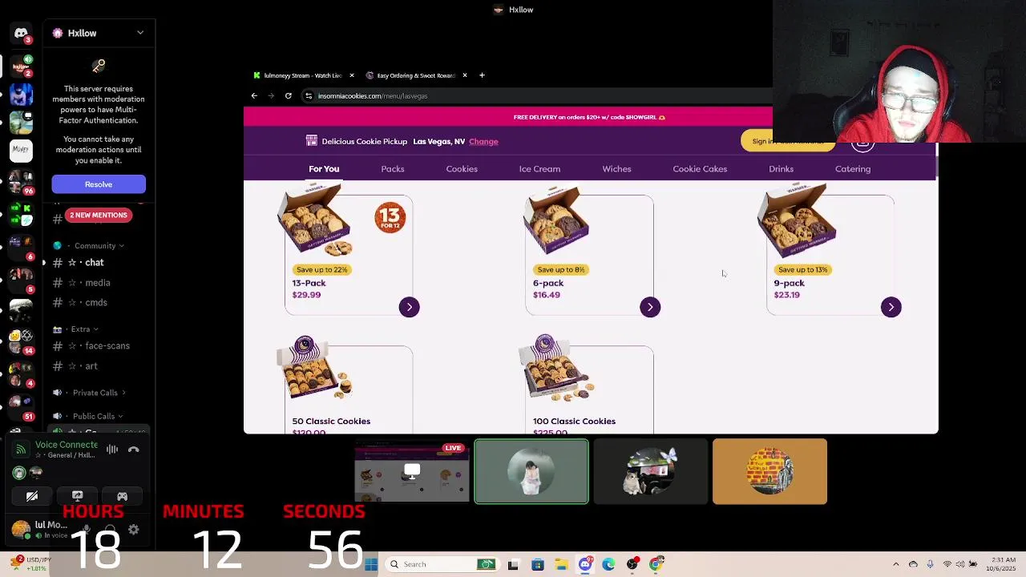The width and height of the screenshot is (1026, 577).
Task: Open the server icon with 14 badge
Action: pos(21,341)
